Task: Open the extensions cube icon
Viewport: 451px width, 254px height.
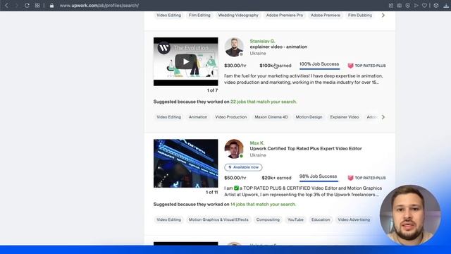Action: 436,5
